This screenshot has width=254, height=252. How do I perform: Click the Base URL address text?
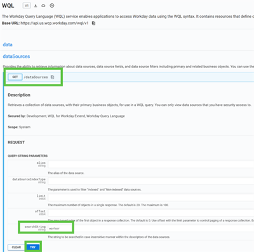(x=55, y=23)
